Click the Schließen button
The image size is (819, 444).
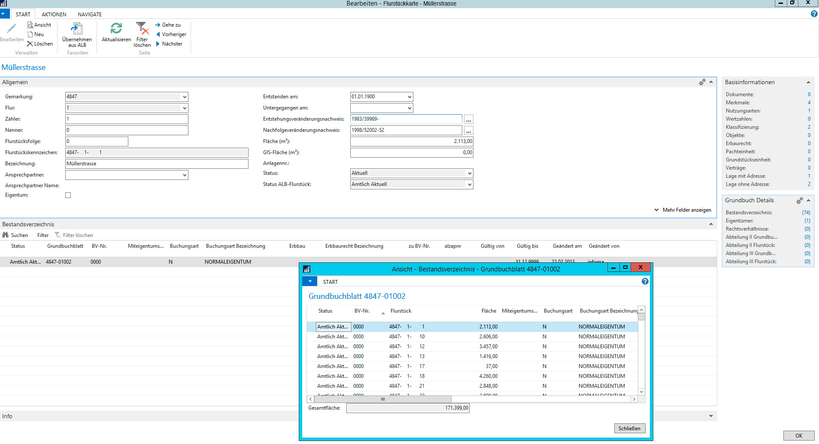(x=629, y=429)
